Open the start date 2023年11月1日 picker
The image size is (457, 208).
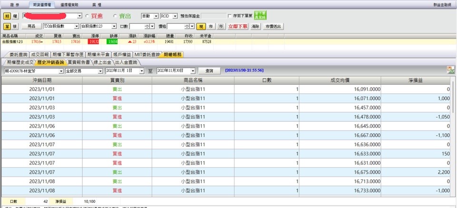coord(142,71)
